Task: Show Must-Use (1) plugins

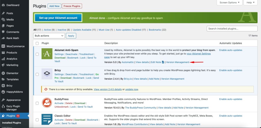Action: (106, 30)
